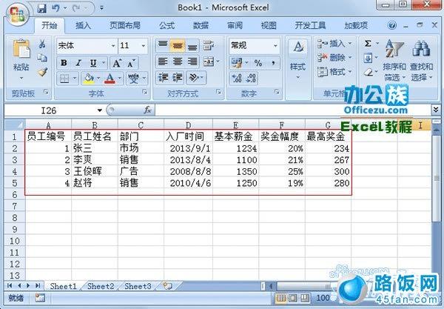Switch to the 插入 ribbon tab
The width and height of the screenshot is (444, 309).
pyautogui.click(x=83, y=25)
